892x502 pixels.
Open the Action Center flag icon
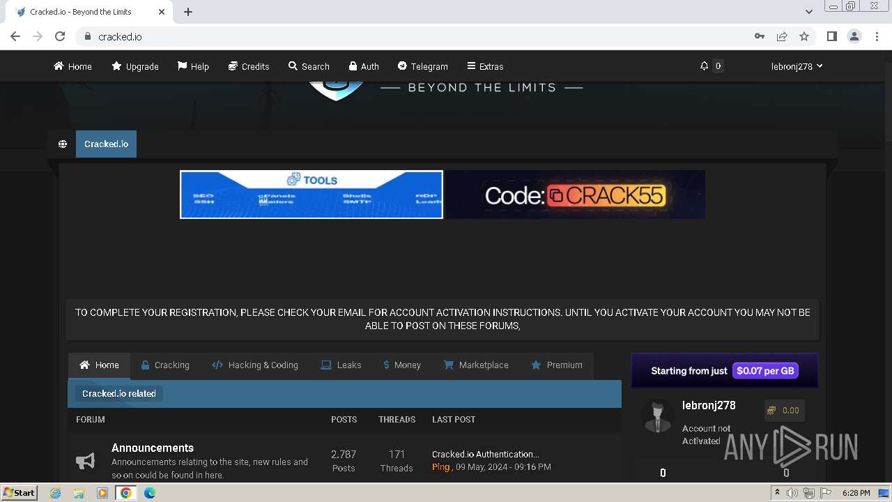coord(826,493)
